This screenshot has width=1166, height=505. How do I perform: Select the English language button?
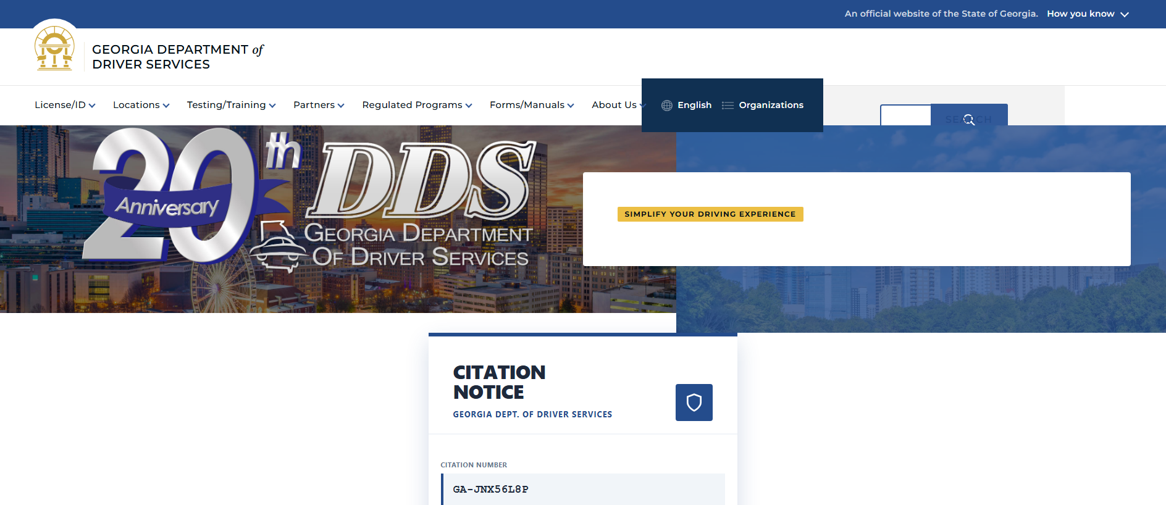pos(686,106)
